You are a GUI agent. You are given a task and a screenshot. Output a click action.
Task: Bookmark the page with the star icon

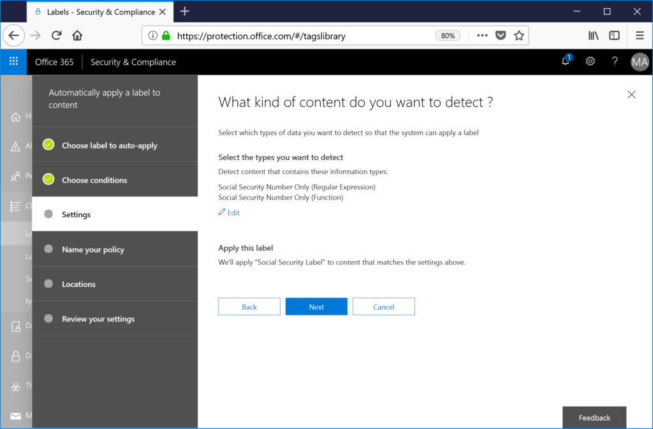point(519,36)
